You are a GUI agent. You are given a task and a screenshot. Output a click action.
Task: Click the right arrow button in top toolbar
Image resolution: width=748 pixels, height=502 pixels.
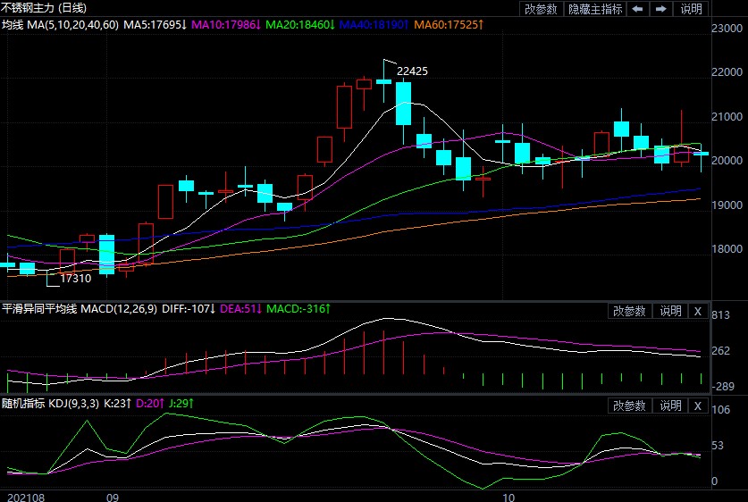661,9
